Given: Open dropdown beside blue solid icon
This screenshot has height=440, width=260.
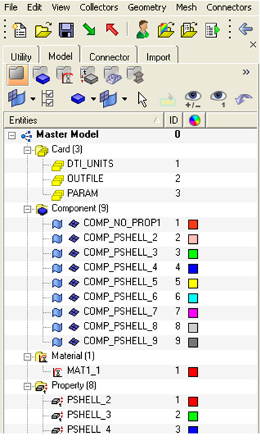Looking at the screenshot, I should pyautogui.click(x=93, y=99).
